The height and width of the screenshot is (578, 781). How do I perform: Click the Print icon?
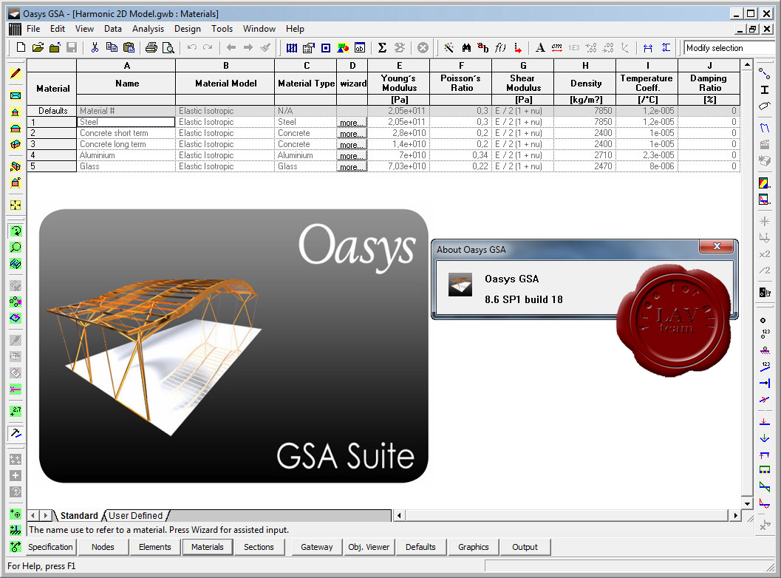click(x=151, y=48)
